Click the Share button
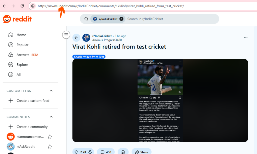The image size is (257, 154). 142,152
